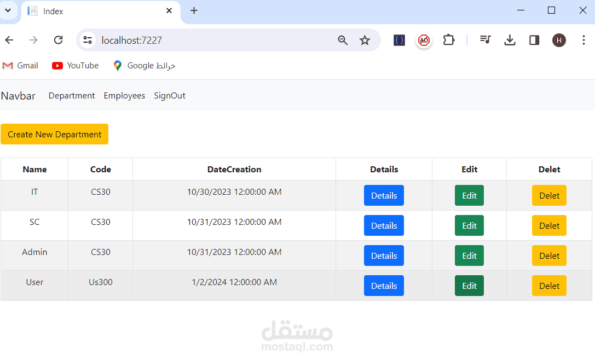Bookmark this page with the star
Image resolution: width=595 pixels, height=360 pixels.
click(x=365, y=40)
